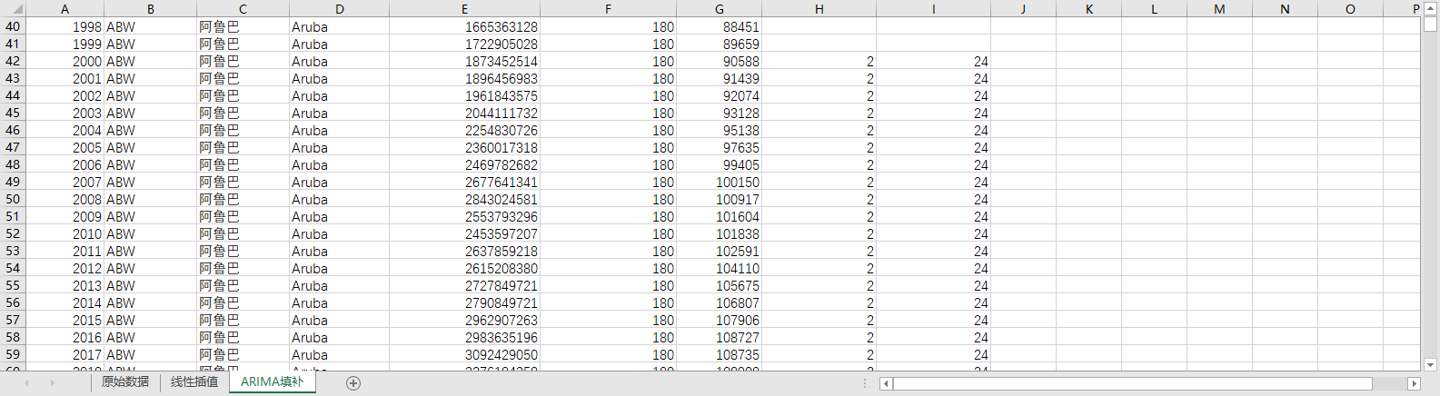Click 阿鲁巴 cell in row 47
The image size is (1440, 396).
point(243,147)
